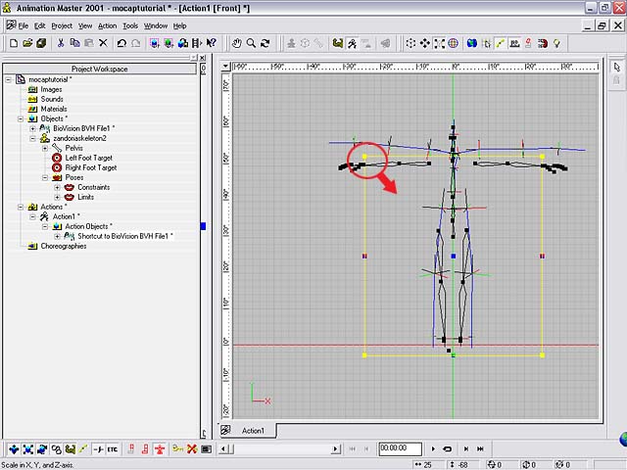Toggle the key icon button in bottom toolbar
627x470 pixels.
[177, 448]
